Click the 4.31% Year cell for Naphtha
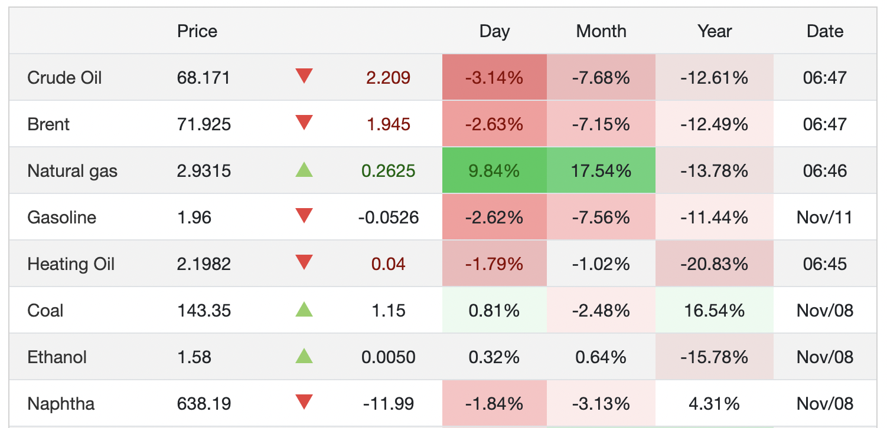The height and width of the screenshot is (428, 887). (x=715, y=403)
